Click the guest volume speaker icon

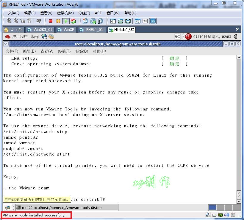(x=236, y=37)
